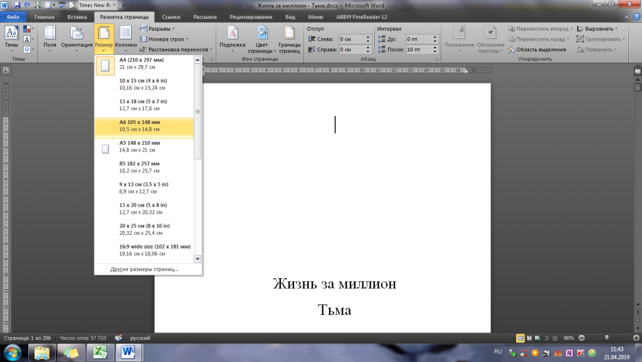Choose the A5 148 x 210 мм size

click(144, 148)
